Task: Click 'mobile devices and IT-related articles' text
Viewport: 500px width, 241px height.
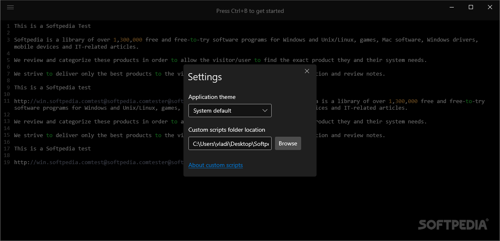Action: (77, 47)
